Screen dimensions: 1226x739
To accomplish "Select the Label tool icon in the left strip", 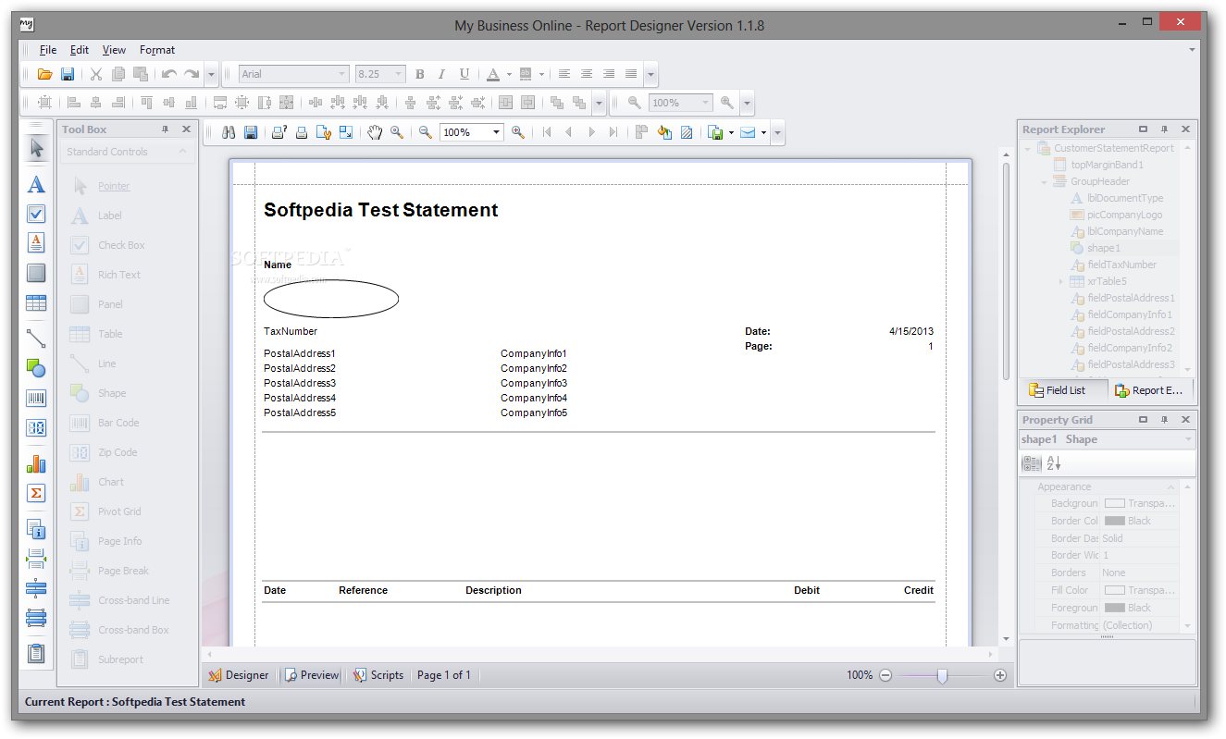I will click(36, 184).
